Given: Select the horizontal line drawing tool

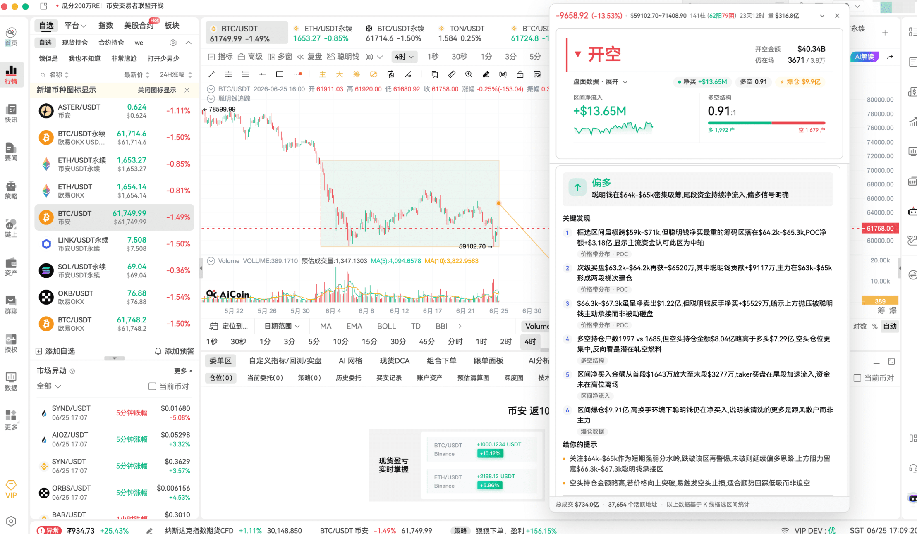Looking at the screenshot, I should [x=263, y=74].
